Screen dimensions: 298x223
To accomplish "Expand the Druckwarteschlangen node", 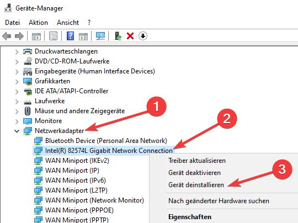I will (x=17, y=52).
